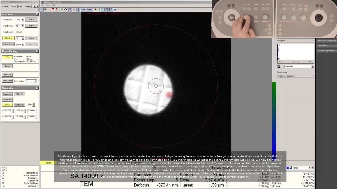
Task: Select the red crosshair marker tool
Action: [45, 9]
